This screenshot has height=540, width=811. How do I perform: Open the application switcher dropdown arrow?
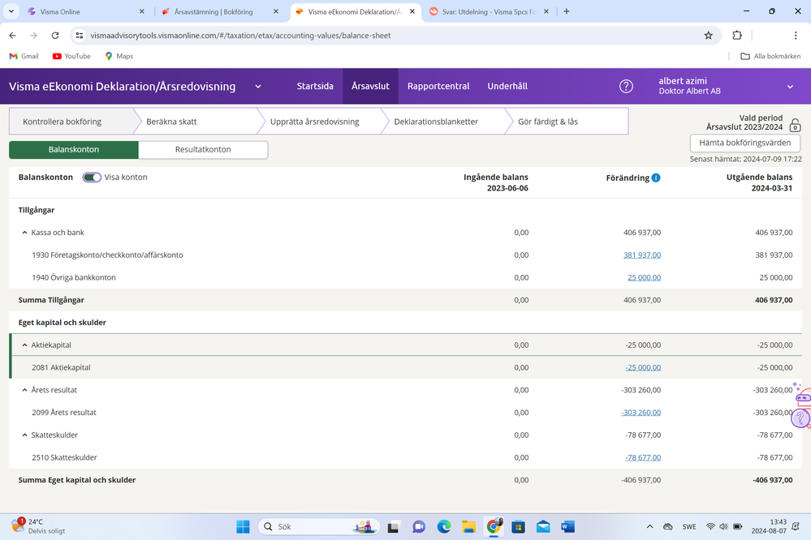257,86
